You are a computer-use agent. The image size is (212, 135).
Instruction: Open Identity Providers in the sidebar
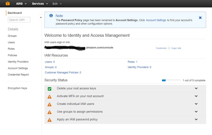[x=18, y=62]
